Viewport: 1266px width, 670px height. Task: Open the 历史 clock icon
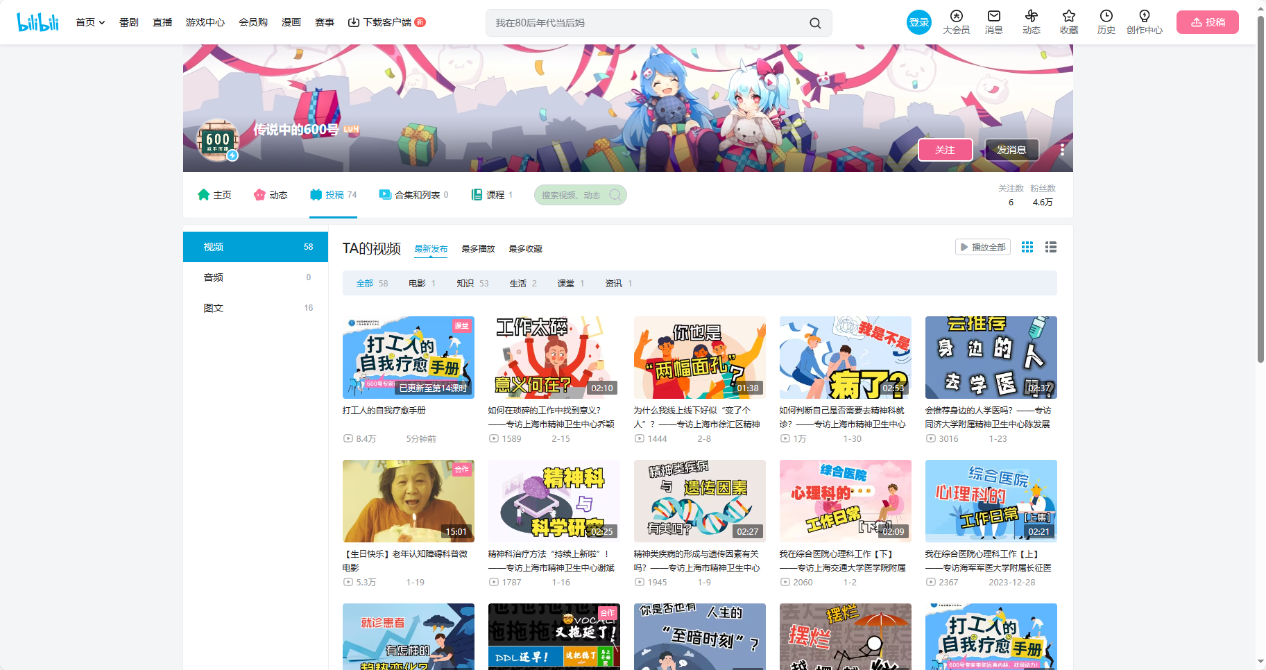pos(1106,22)
